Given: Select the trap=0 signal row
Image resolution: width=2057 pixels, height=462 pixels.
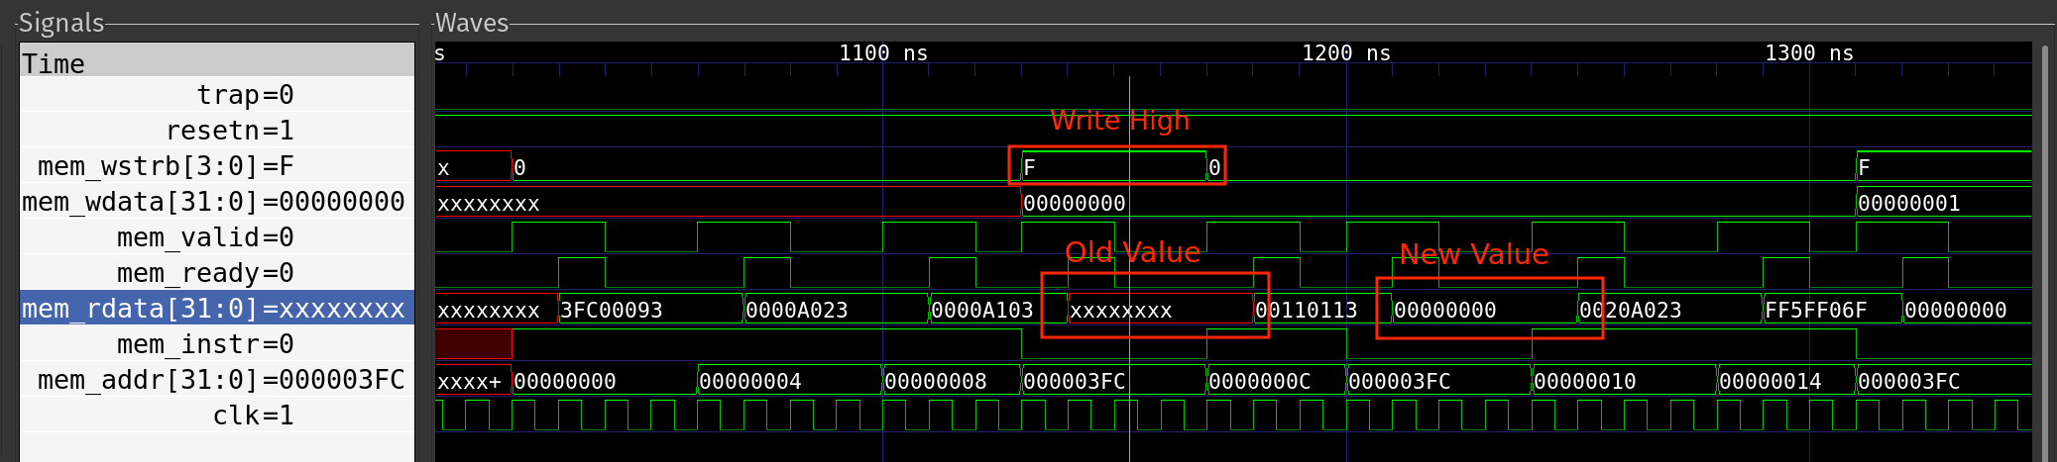Looking at the screenshot, I should click(217, 95).
